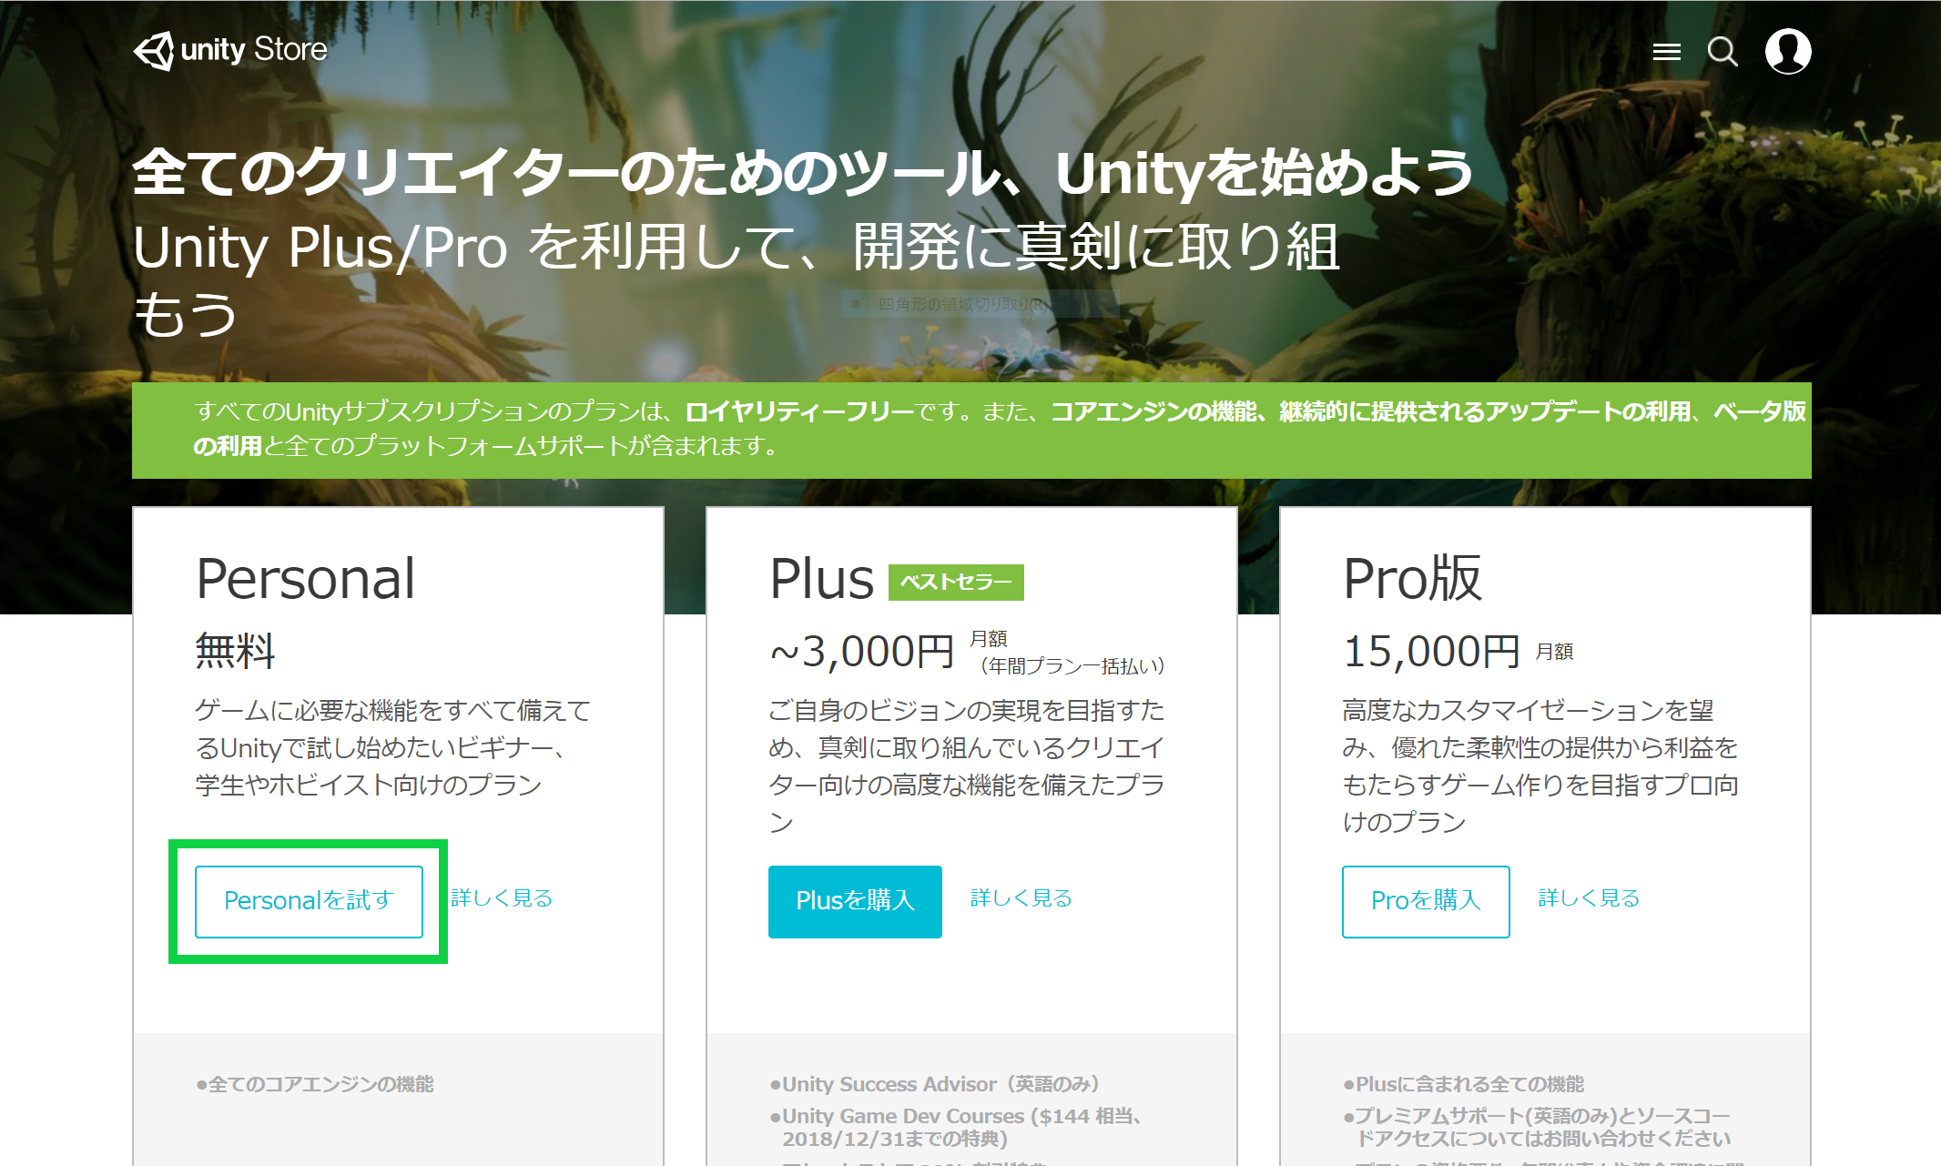Open 詳しく見る link under Personal
Viewport: 1941px width, 1166px height.
(502, 898)
